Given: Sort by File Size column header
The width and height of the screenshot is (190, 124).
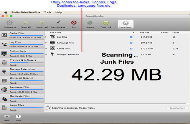Looking at the screenshot, I should pyautogui.click(x=144, y=32).
